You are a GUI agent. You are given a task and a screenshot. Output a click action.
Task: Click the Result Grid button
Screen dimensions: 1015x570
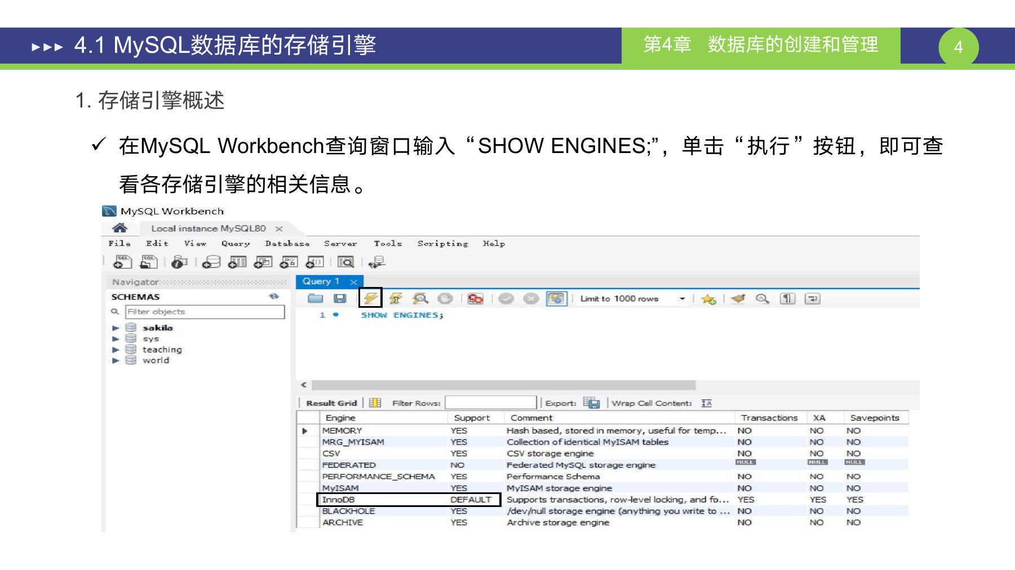click(x=331, y=403)
